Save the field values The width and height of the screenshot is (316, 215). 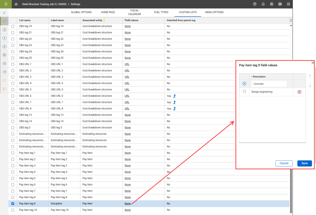[304, 163]
